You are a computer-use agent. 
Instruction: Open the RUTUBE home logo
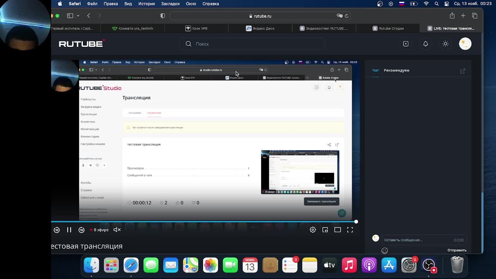pos(81,44)
